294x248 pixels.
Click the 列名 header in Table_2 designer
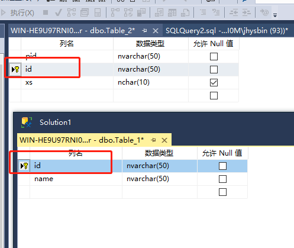(67, 44)
